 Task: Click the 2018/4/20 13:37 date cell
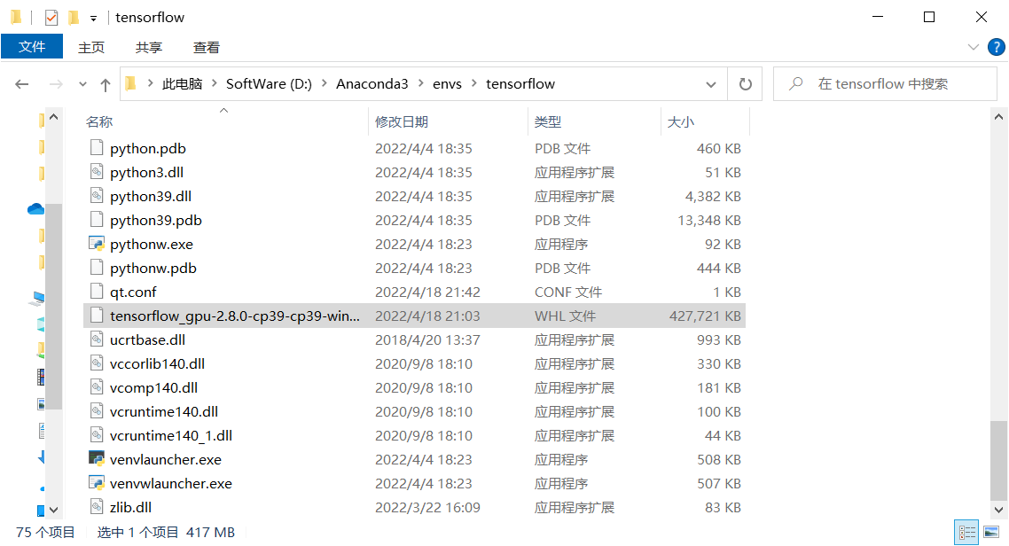(428, 339)
